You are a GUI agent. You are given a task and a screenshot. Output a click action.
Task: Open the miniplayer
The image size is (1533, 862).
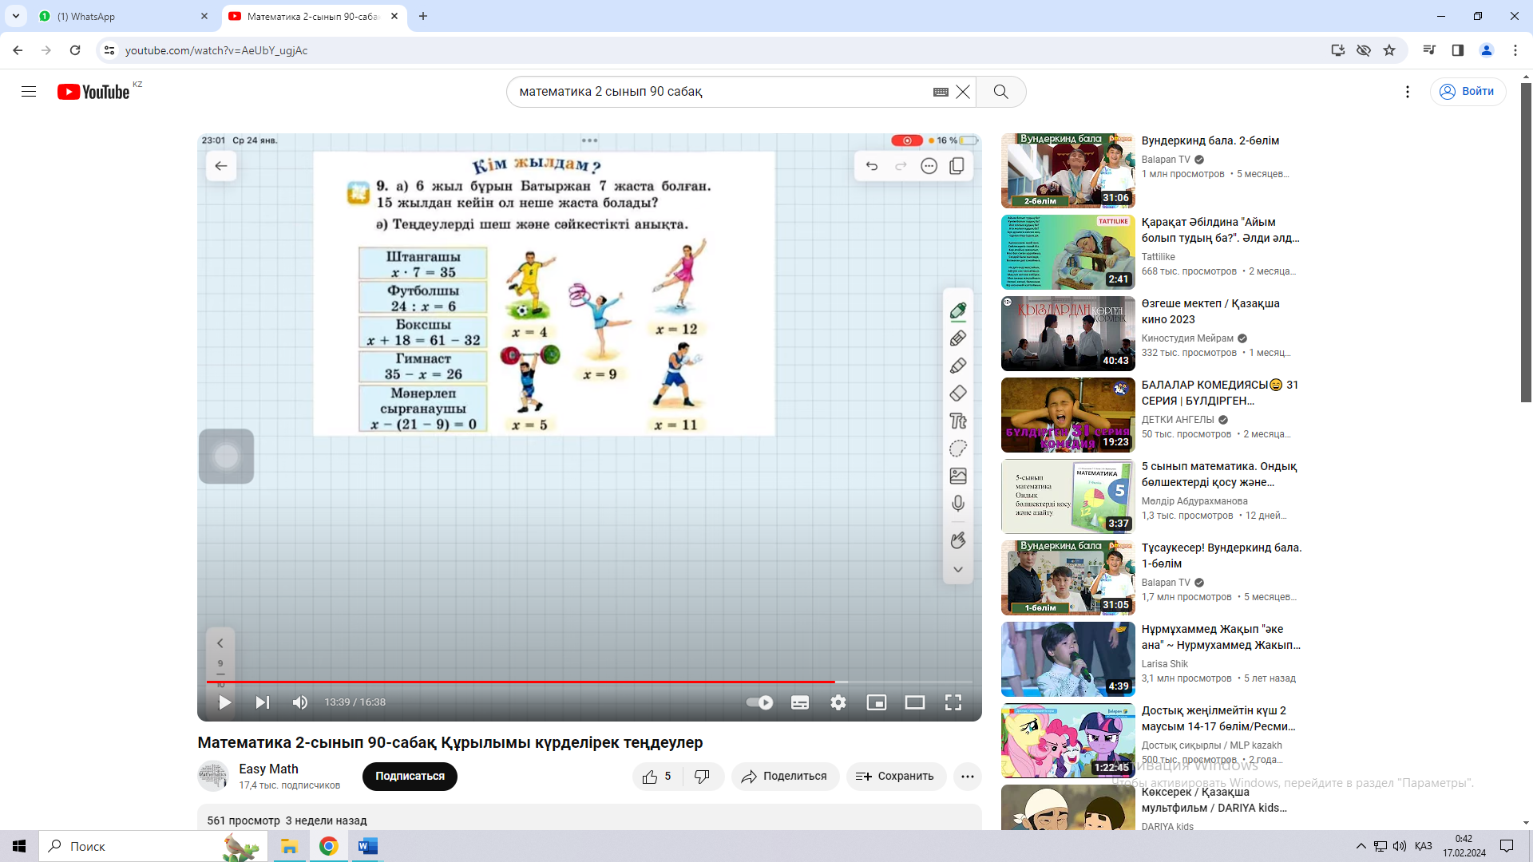876,702
